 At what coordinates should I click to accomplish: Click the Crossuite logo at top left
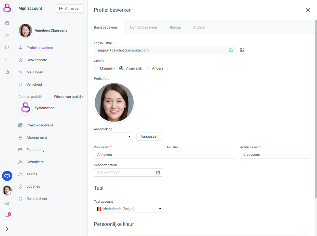click(x=7, y=8)
